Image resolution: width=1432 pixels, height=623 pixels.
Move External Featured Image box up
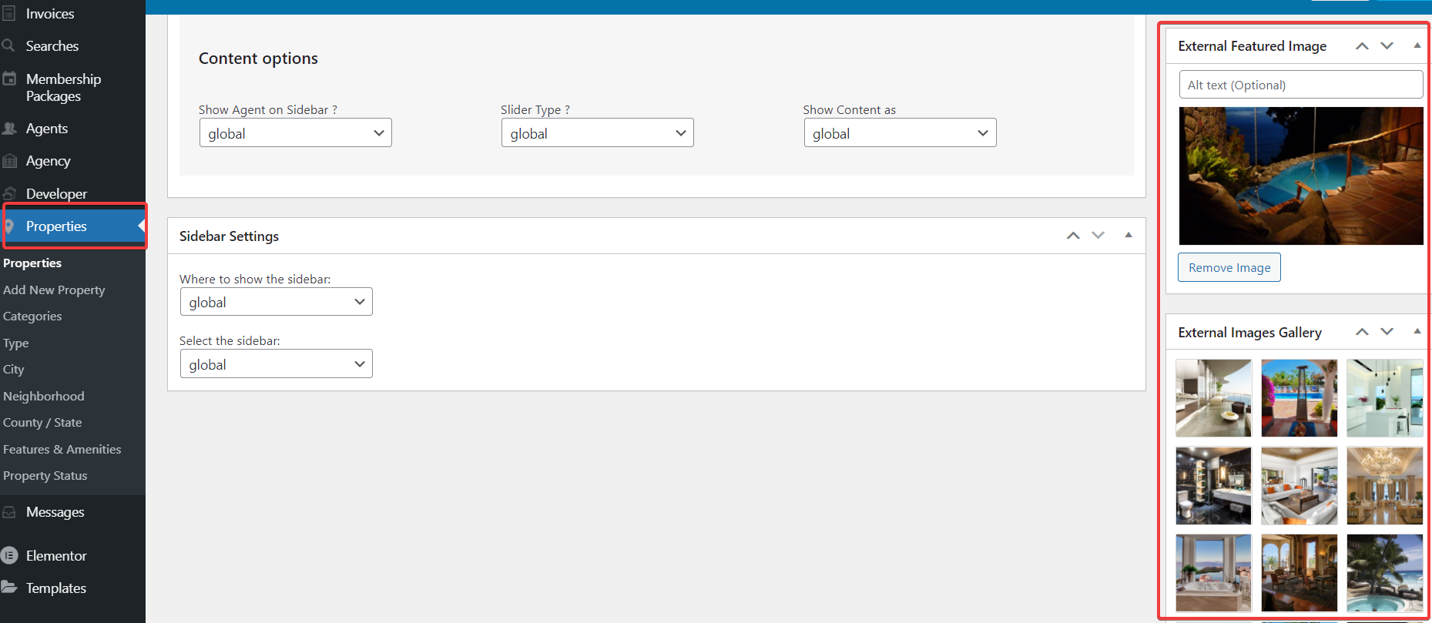[x=1362, y=46]
